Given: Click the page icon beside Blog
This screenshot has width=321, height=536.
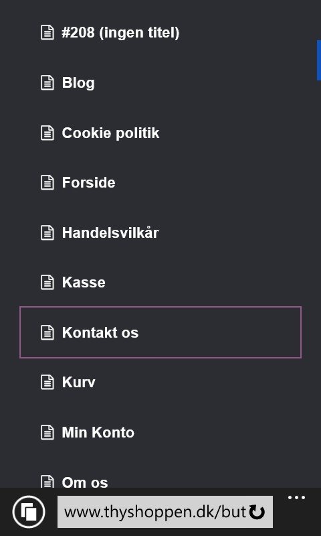Looking at the screenshot, I should [x=47, y=82].
